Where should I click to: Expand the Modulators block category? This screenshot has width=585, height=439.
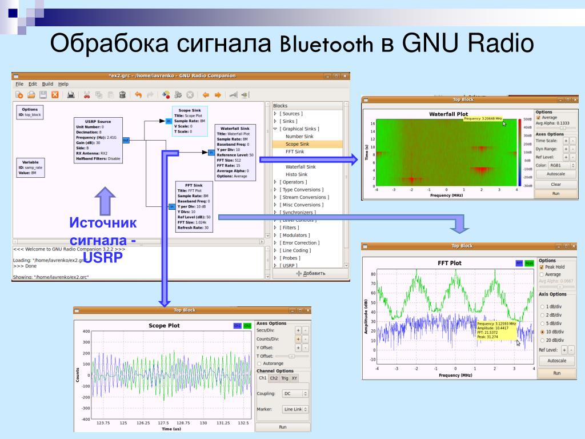click(x=275, y=235)
